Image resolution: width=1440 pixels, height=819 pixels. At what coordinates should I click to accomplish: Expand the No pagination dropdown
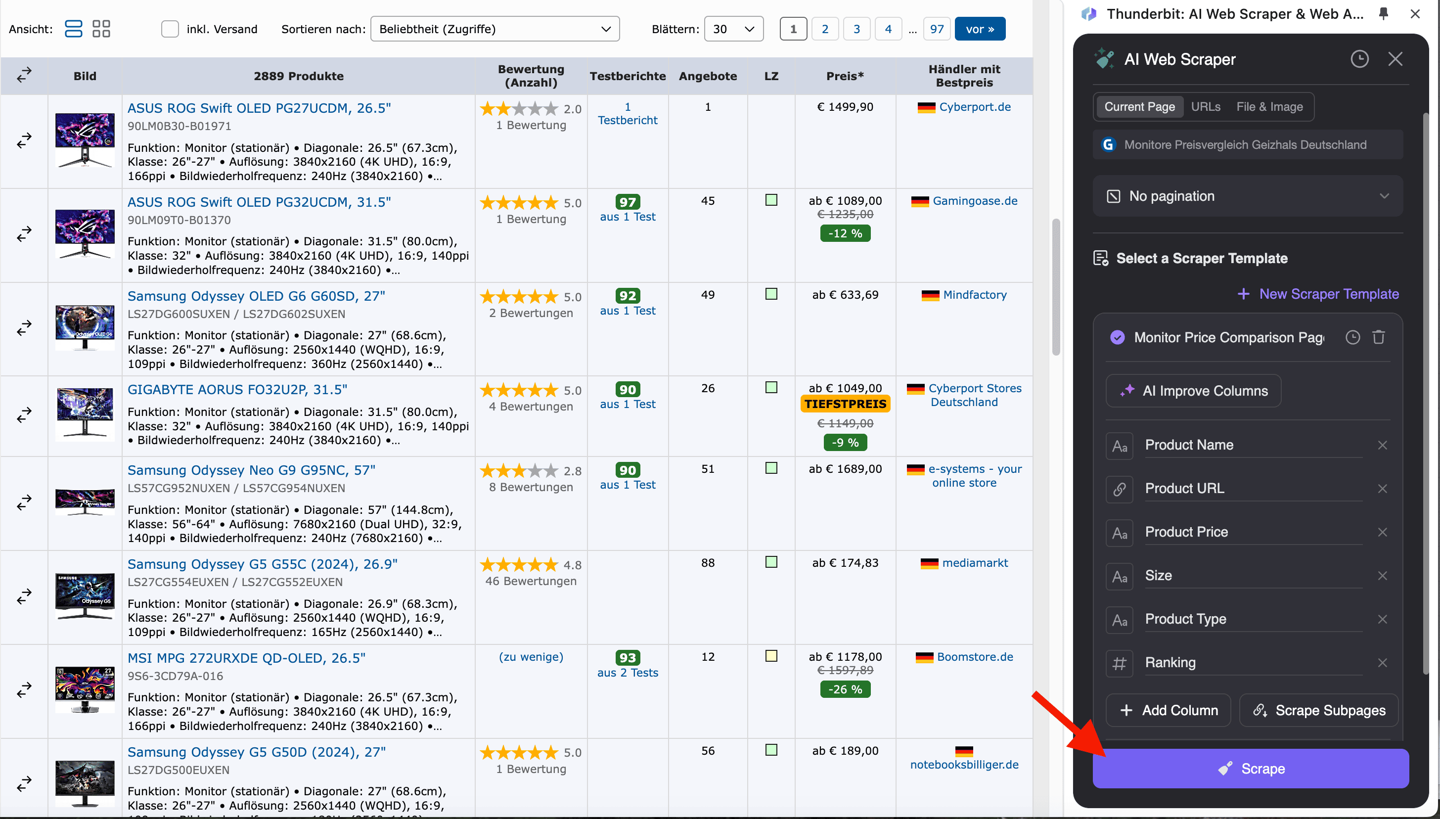coord(1247,196)
